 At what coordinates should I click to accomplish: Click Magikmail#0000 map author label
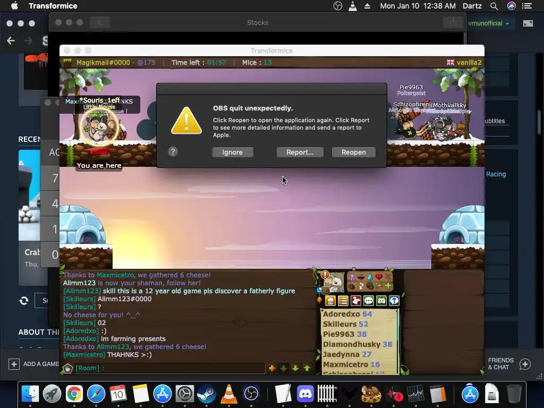[103, 63]
